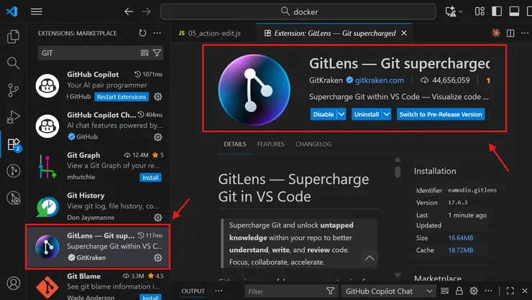Click the readme scrollbar thumb
The image size is (532, 300).
[398, 172]
